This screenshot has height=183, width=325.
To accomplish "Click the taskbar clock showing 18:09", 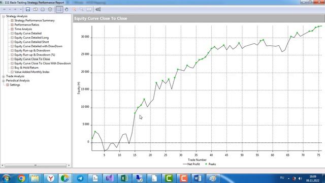I will click(313, 178).
